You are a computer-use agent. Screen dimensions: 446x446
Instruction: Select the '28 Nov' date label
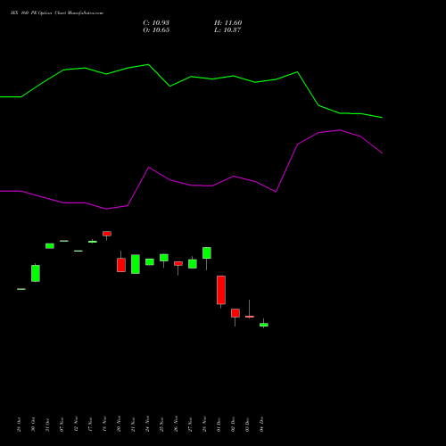204,424
